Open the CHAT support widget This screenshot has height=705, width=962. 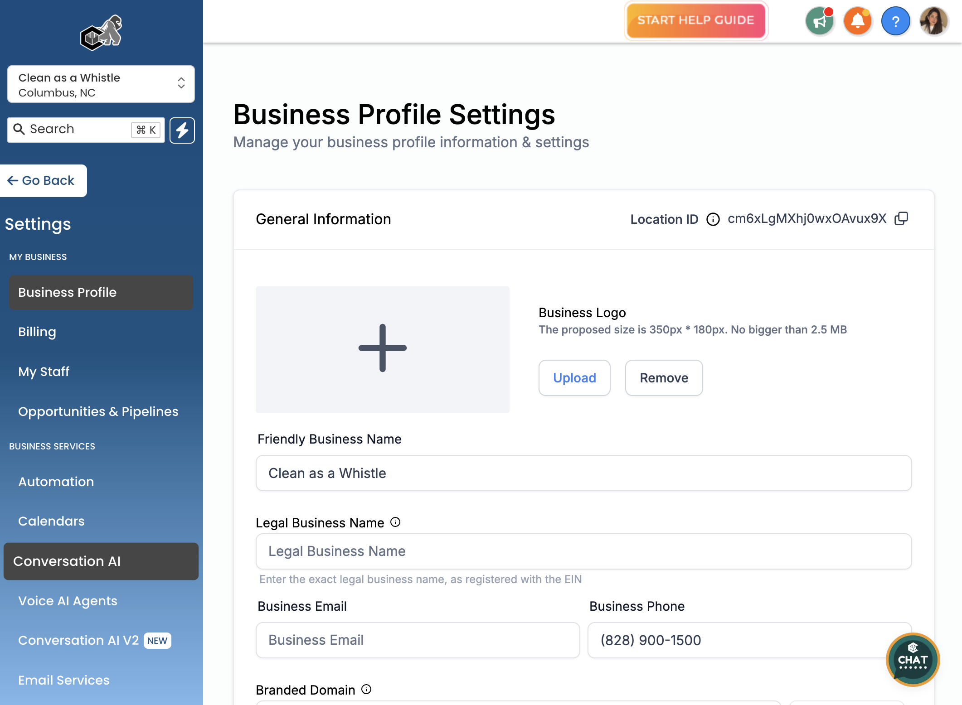tap(913, 660)
